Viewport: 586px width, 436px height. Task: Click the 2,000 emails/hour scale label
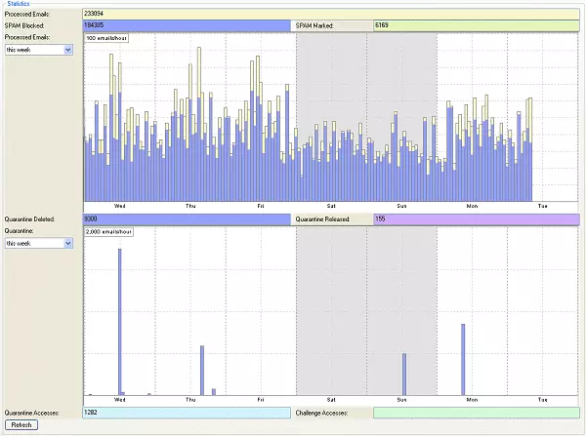tap(108, 232)
